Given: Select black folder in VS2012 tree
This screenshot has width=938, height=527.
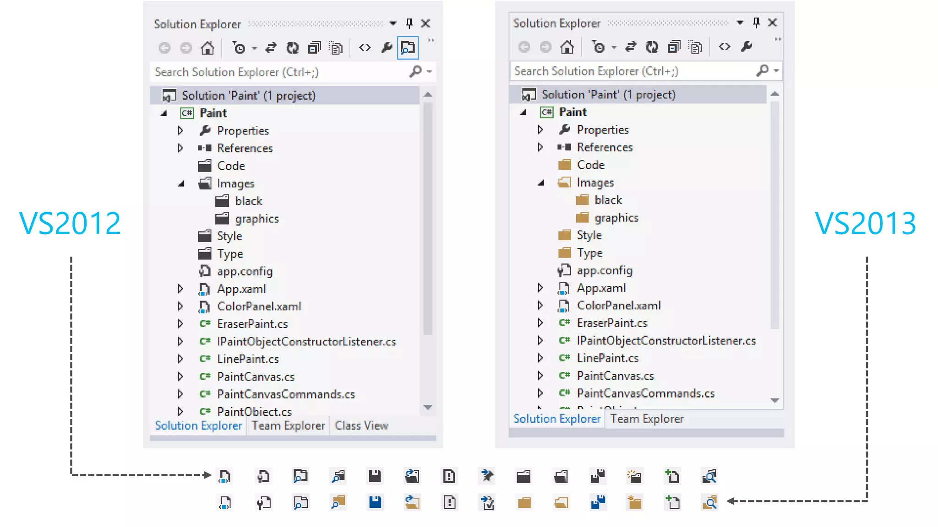Looking at the screenshot, I should click(x=239, y=201).
